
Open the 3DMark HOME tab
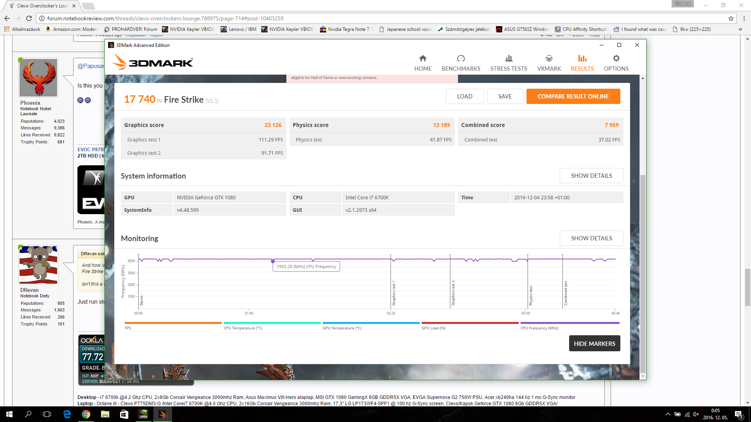click(423, 63)
